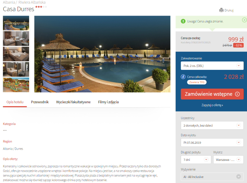
Task: Open the Wycieczki fakultatywne tab
Action: pos(73,102)
